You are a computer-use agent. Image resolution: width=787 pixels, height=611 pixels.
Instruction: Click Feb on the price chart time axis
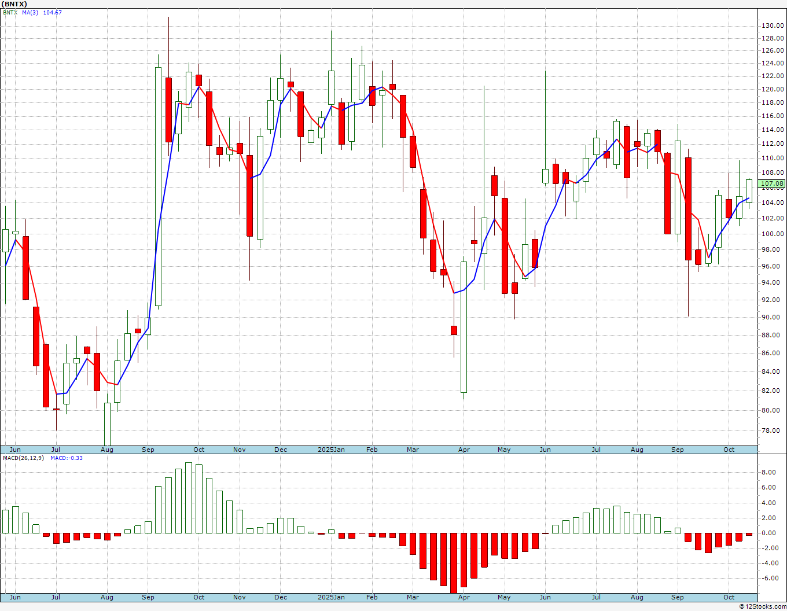point(372,450)
